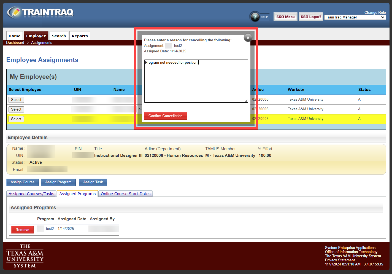Click the SSO Menu button
Image resolution: width=392 pixels, height=274 pixels.
click(x=285, y=17)
